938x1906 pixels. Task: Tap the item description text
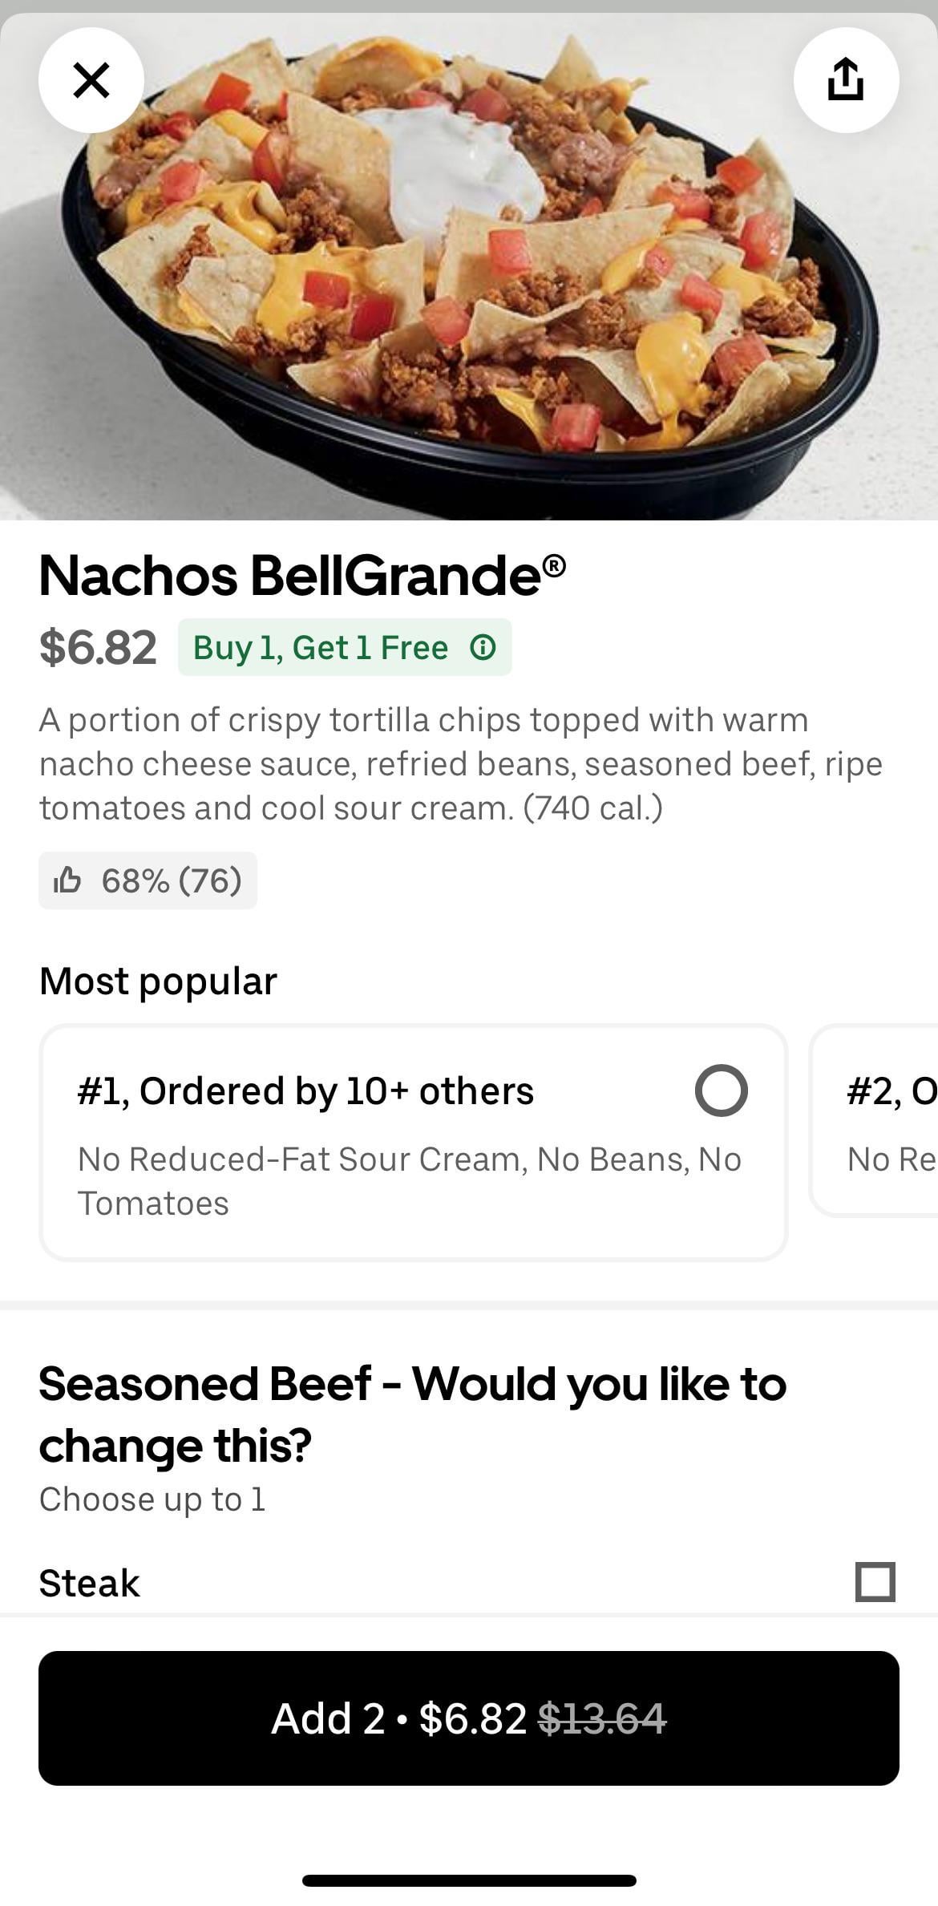coord(461,763)
